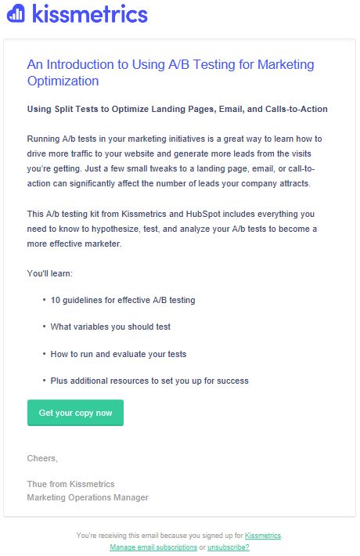Open the Kissmetrics link in footer
The width and height of the screenshot is (360, 556).
point(262,536)
